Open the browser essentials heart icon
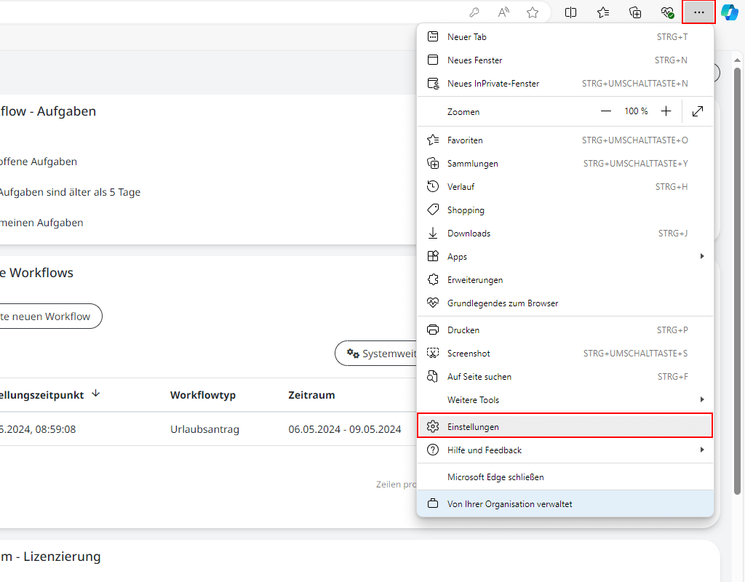The height and width of the screenshot is (582, 745). pyautogui.click(x=667, y=12)
